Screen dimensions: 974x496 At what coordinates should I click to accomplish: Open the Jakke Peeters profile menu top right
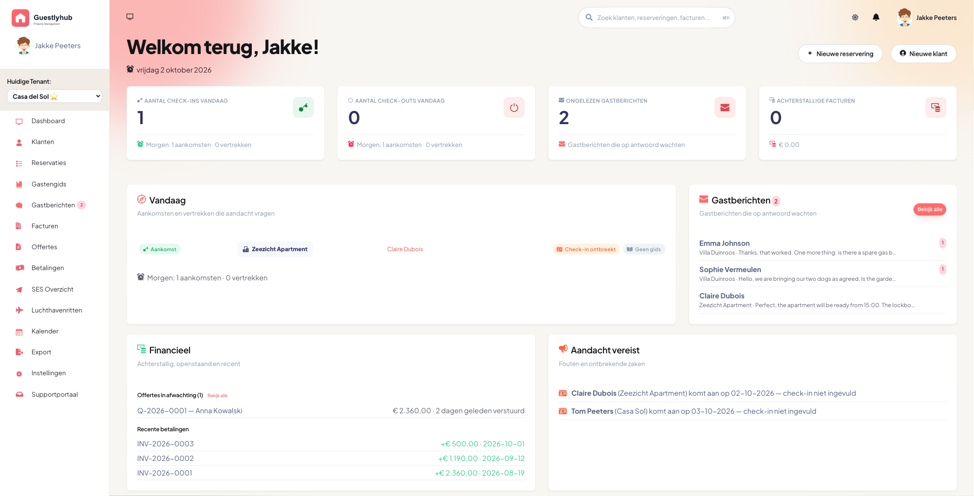coord(927,18)
